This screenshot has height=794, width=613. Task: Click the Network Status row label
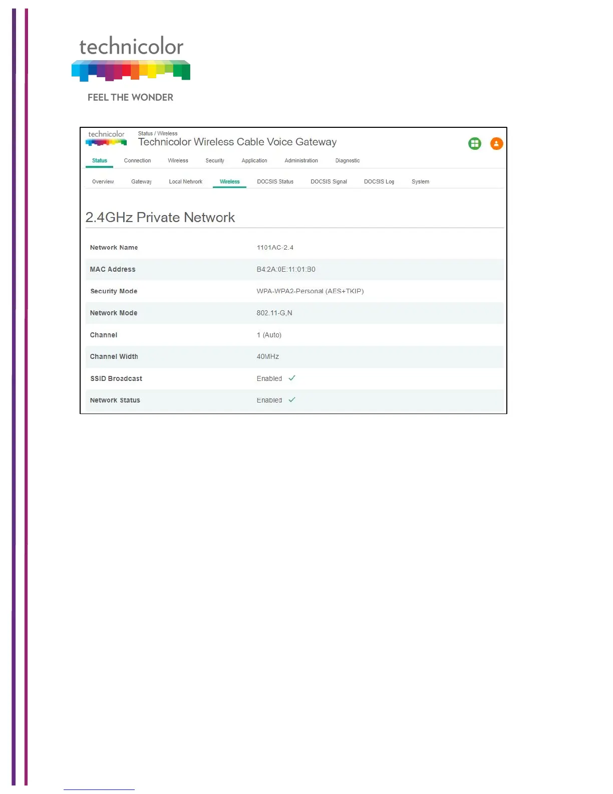(115, 400)
